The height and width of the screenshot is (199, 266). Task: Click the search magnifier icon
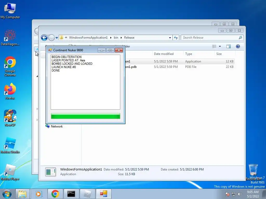(240, 38)
